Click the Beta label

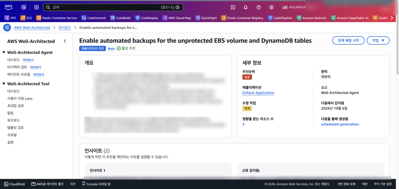tap(111, 48)
